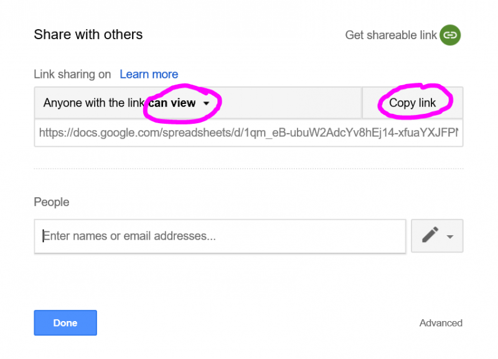This screenshot has height=359, width=498.
Task: Click the green shareable link icon
Action: point(450,35)
